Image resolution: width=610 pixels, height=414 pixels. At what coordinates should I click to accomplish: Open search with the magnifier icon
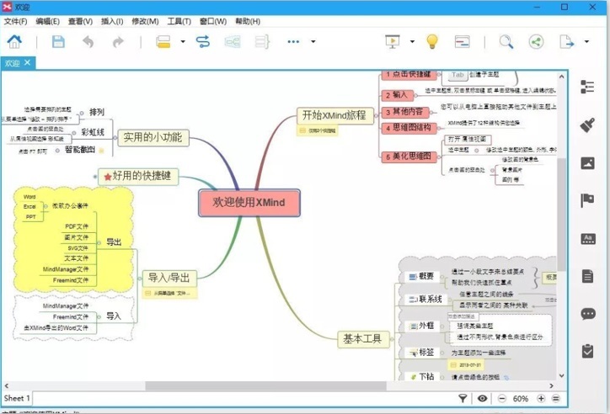tap(506, 41)
